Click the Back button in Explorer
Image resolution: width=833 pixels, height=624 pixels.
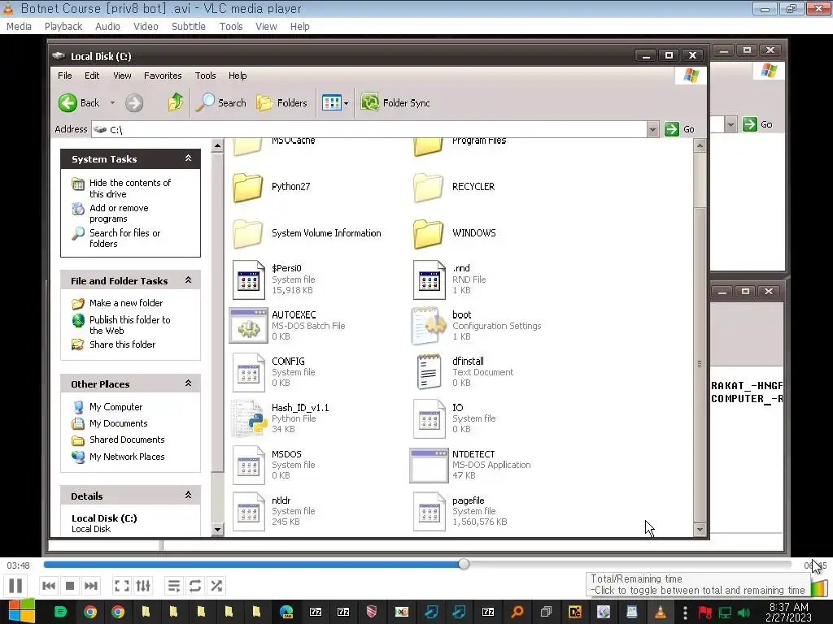click(79, 103)
